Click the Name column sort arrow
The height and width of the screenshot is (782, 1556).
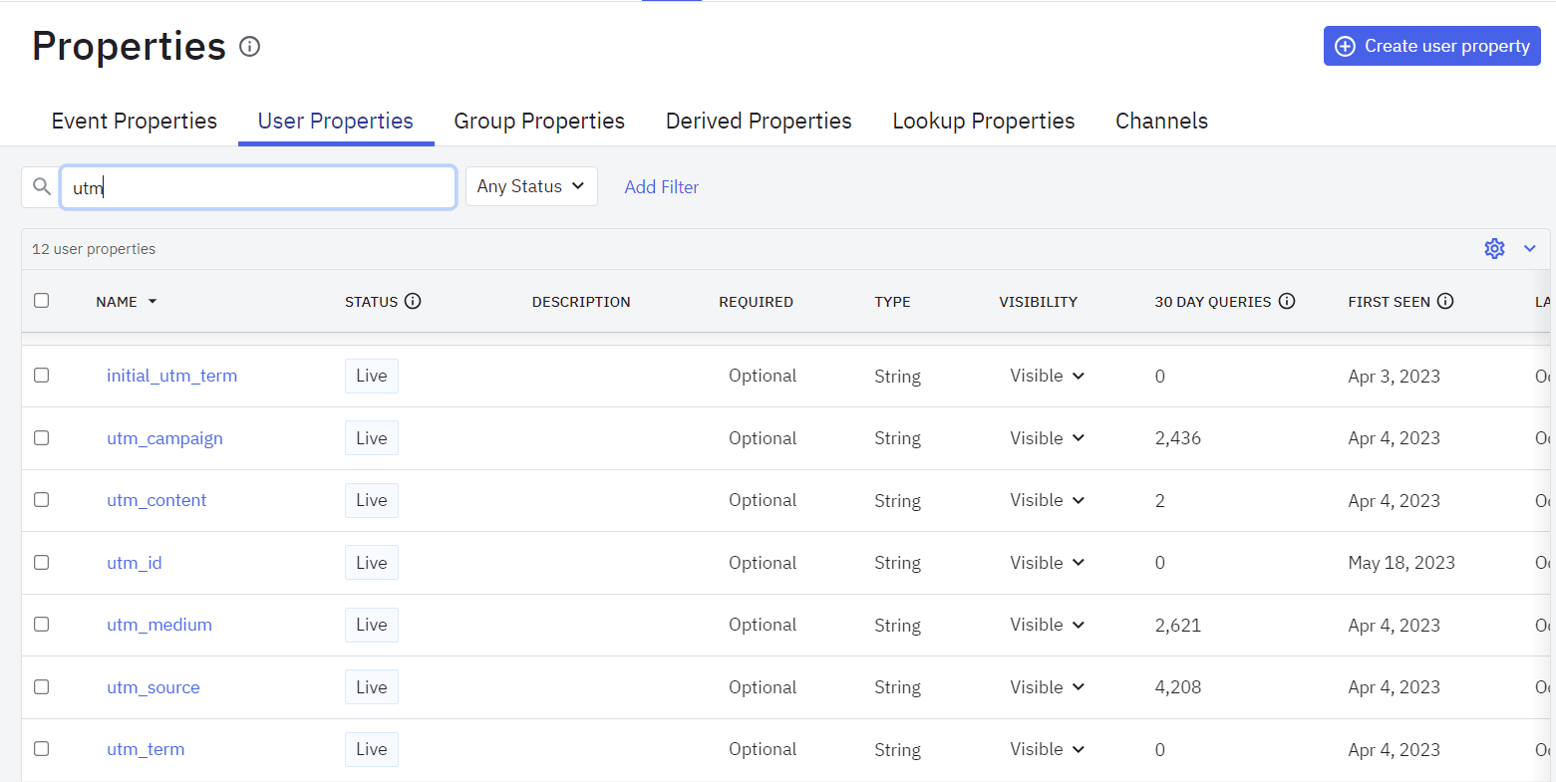153,302
